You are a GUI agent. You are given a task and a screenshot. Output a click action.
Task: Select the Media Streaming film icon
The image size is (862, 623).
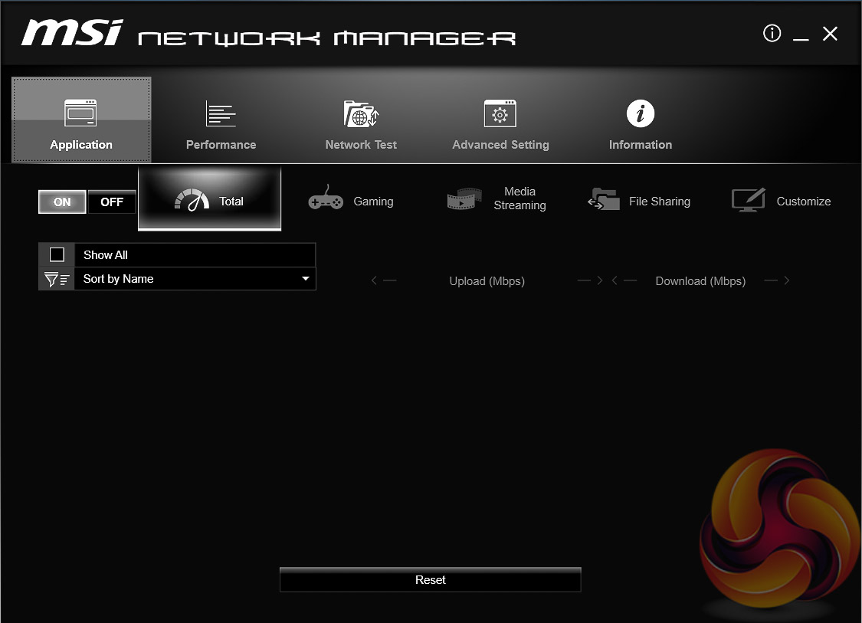[x=464, y=199]
